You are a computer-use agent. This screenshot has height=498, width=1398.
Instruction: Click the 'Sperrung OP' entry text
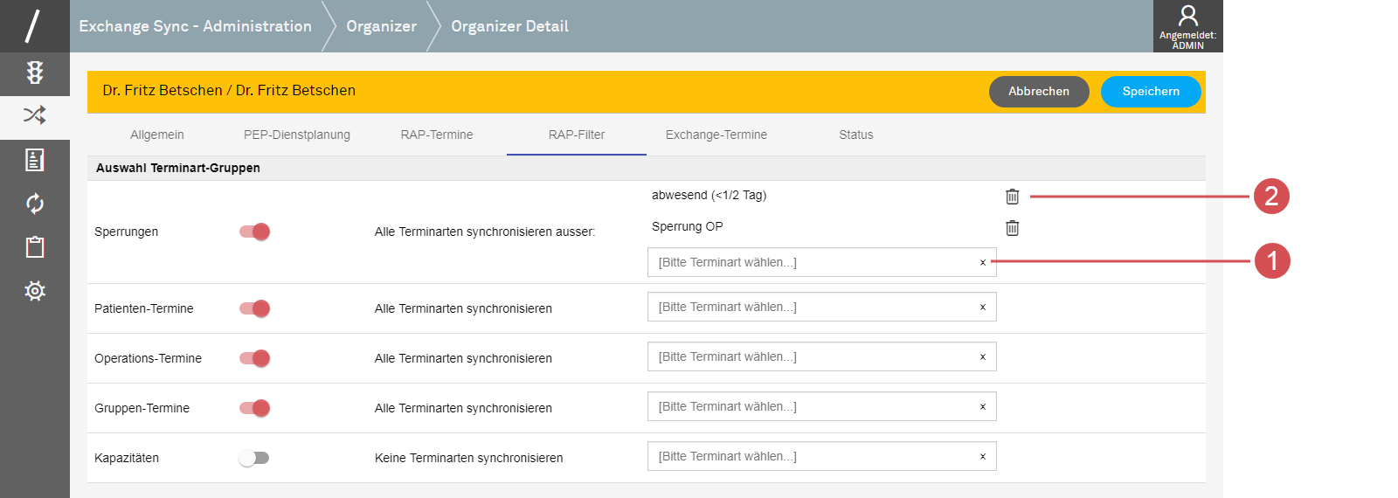click(x=688, y=226)
